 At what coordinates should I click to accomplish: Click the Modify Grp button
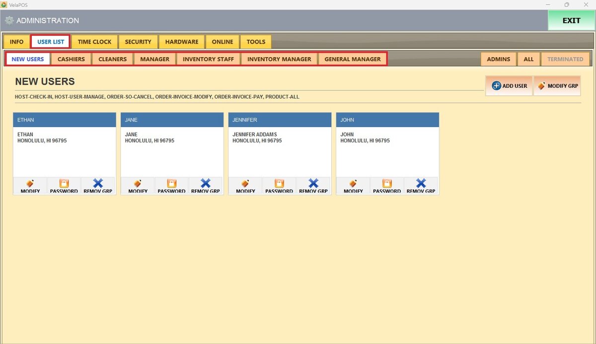pos(557,86)
